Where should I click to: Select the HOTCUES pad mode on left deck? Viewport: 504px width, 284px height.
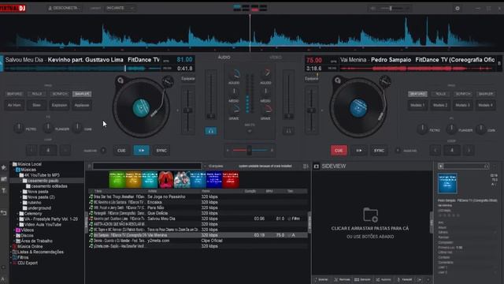click(x=14, y=94)
